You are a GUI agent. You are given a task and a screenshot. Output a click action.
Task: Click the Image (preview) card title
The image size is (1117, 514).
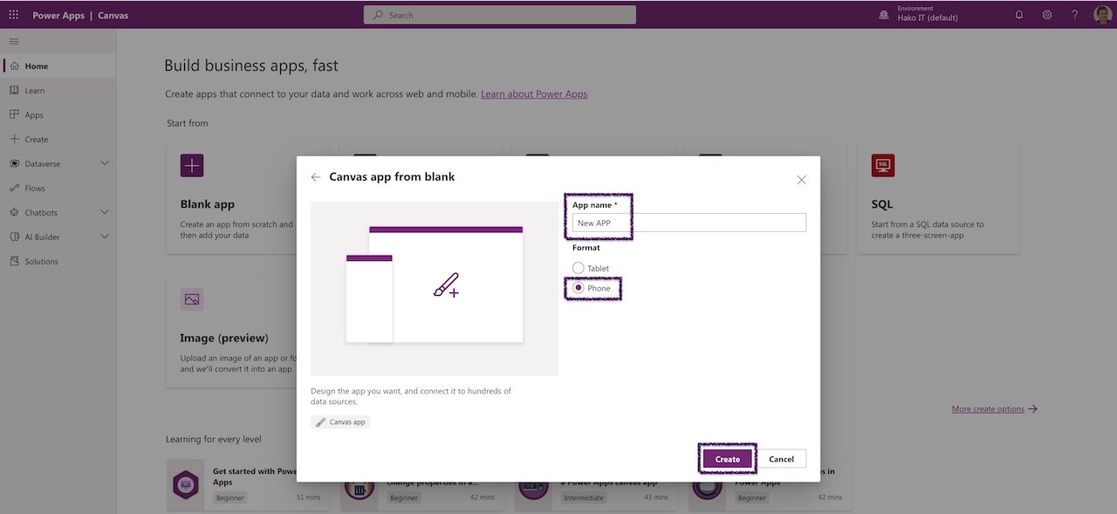[x=224, y=338]
